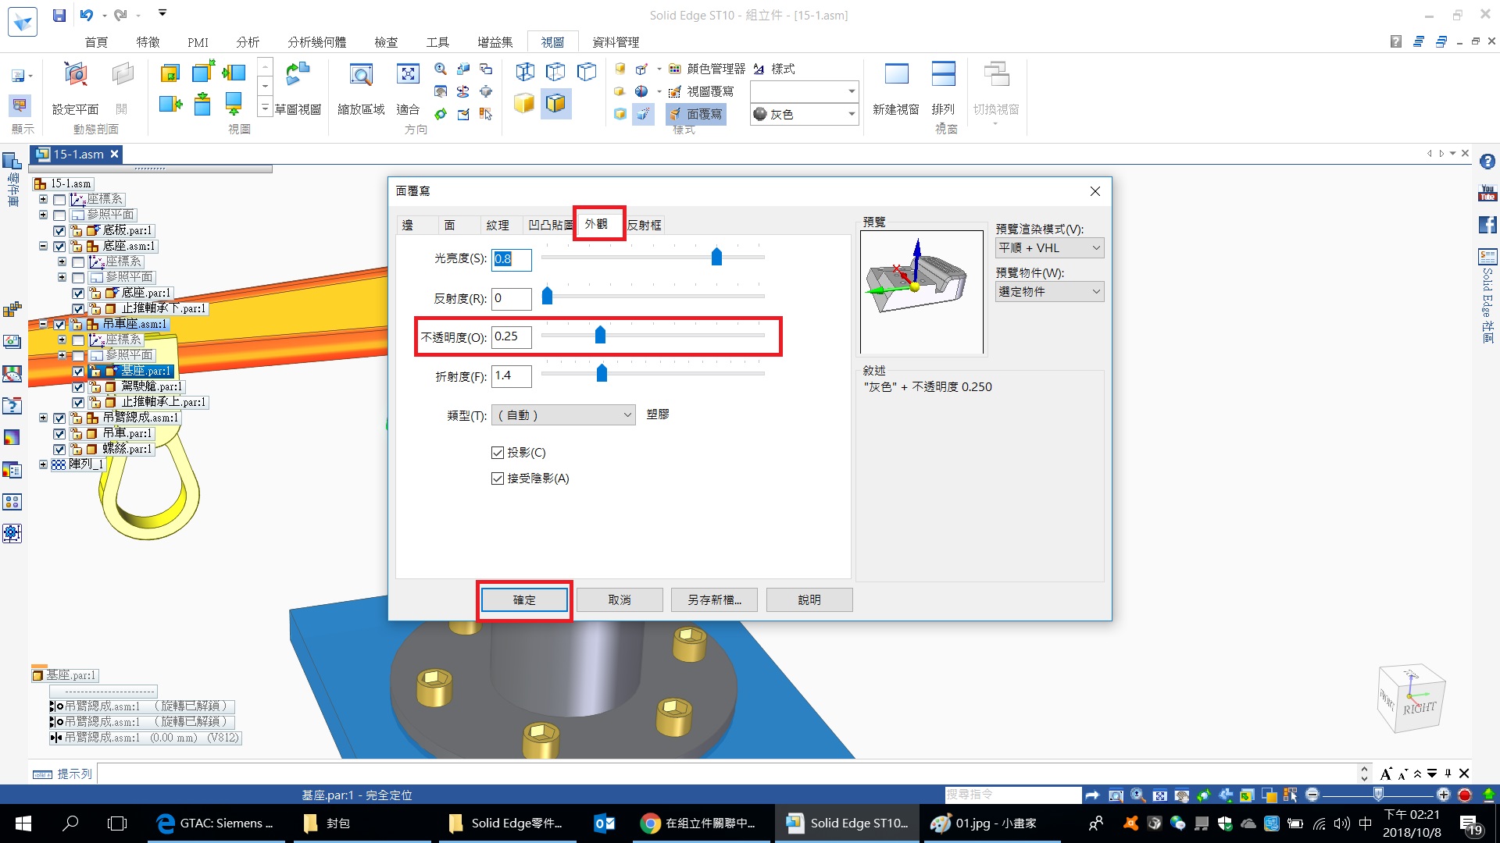The width and height of the screenshot is (1500, 843).
Task: Select 止推軸承上.par:1 in tree
Action: (163, 403)
